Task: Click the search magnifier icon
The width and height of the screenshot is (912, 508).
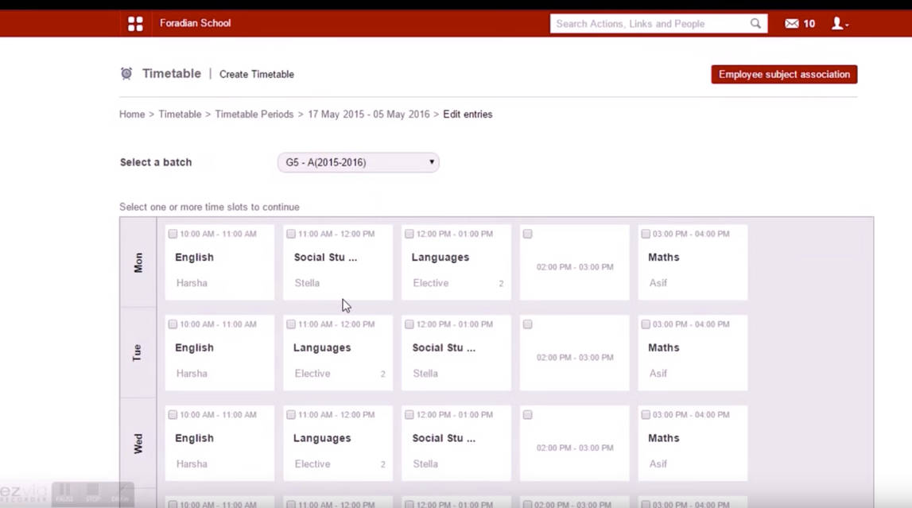Action: tap(755, 23)
